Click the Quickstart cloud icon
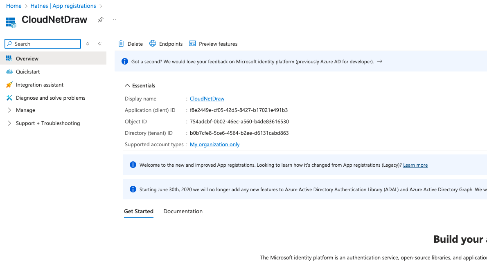Image resolution: width=487 pixels, height=277 pixels. [x=9, y=71]
